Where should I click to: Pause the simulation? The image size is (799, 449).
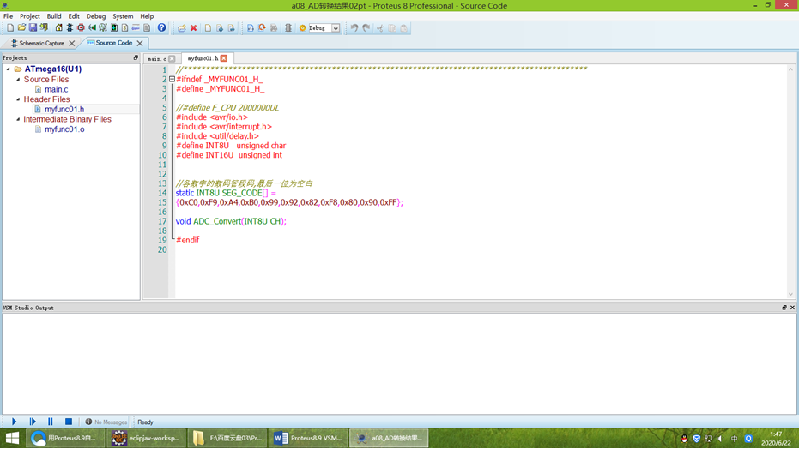click(x=51, y=422)
